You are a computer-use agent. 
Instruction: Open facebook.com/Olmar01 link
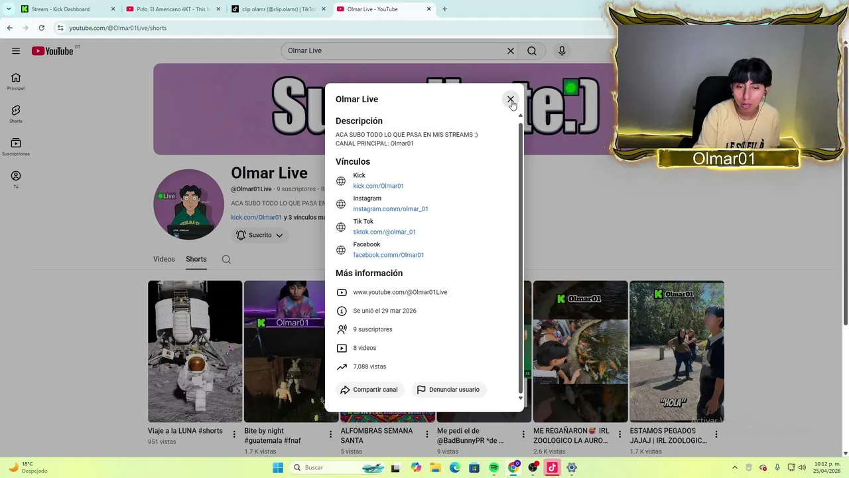coord(388,255)
